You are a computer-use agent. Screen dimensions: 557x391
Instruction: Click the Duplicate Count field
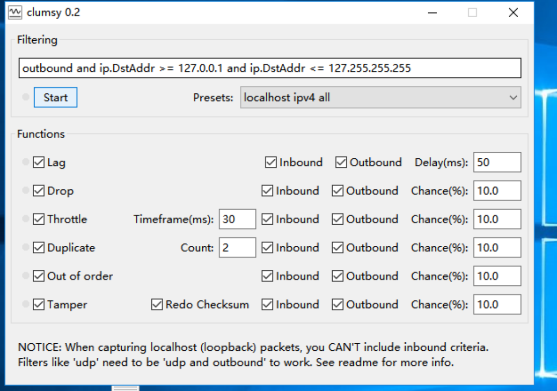tap(237, 248)
